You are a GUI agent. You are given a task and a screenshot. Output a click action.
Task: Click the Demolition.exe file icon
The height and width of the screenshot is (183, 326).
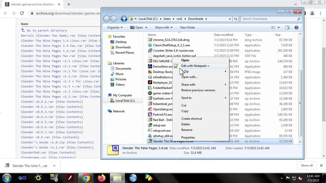pyautogui.click(x=150, y=66)
